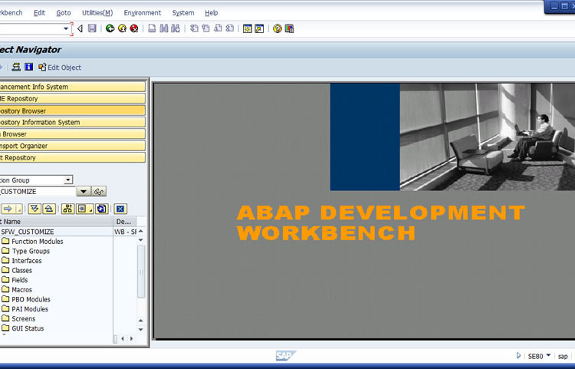Open the object name history dropdown arrow
This screenshot has height=369, width=575.
pyautogui.click(x=84, y=192)
